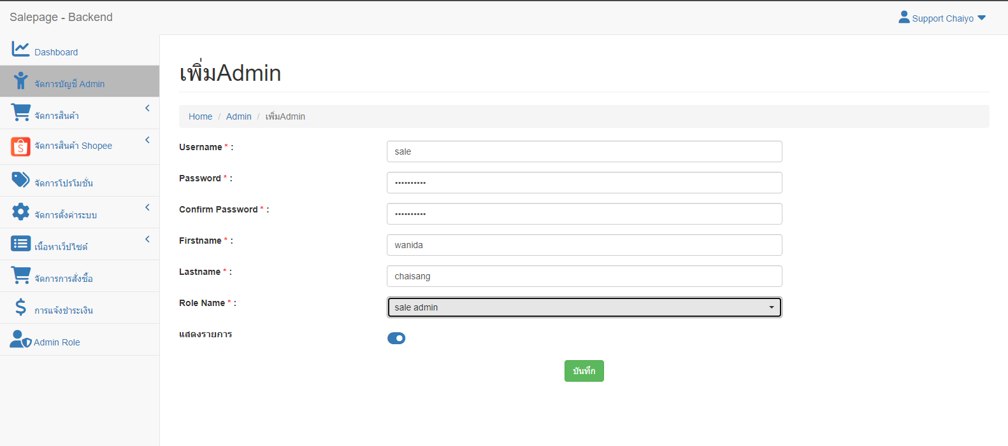The height and width of the screenshot is (446, 1008).
Task: Click the order management cart icon
Action: point(20,275)
